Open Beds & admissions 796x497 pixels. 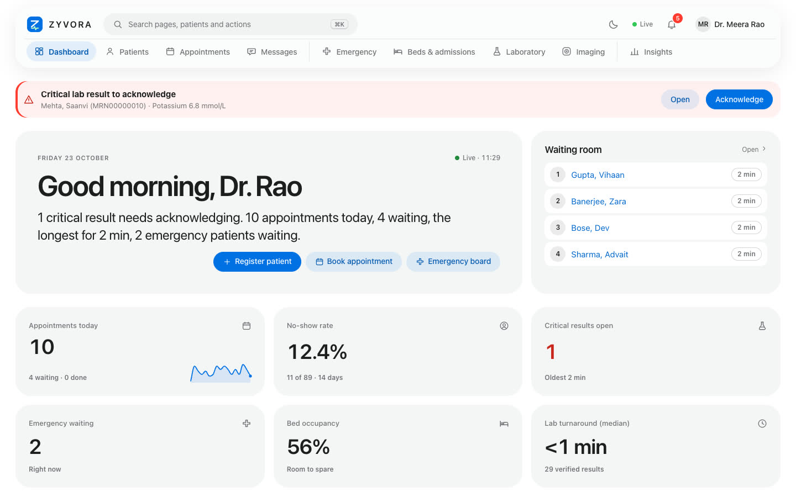pos(434,51)
